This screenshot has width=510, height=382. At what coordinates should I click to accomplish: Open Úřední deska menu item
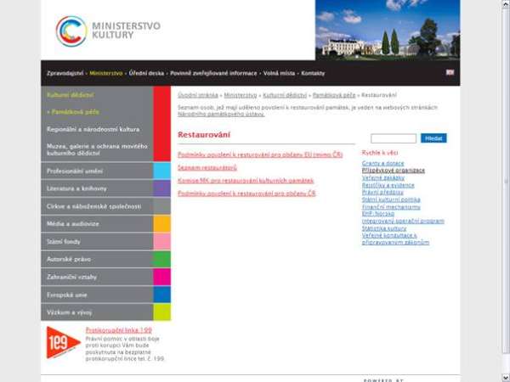(146, 73)
